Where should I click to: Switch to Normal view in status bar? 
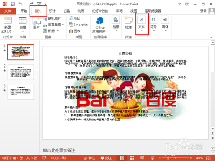(x=122, y=158)
